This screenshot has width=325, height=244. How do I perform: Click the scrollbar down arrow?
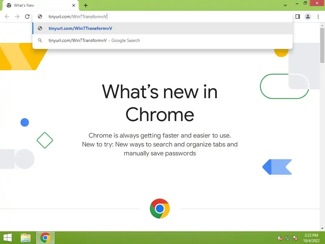point(322,228)
